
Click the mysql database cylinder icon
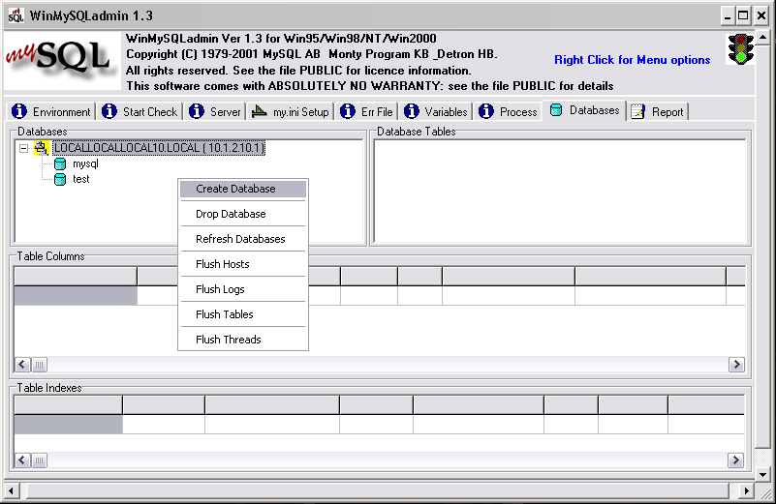[60, 163]
